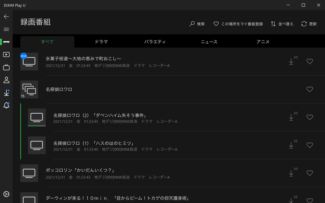Switch to the アニメ tab
Screen dimensions: 325x203
pyautogui.click(x=263, y=42)
